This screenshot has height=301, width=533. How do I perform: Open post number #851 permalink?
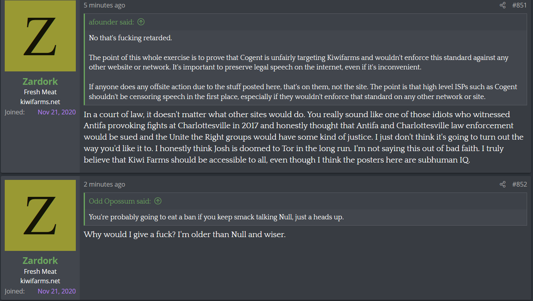(x=519, y=5)
